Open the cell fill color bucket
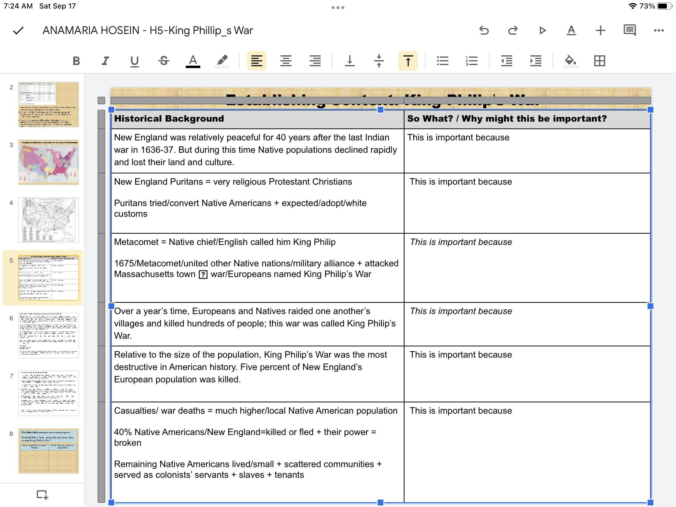The image size is (676, 507). [570, 61]
